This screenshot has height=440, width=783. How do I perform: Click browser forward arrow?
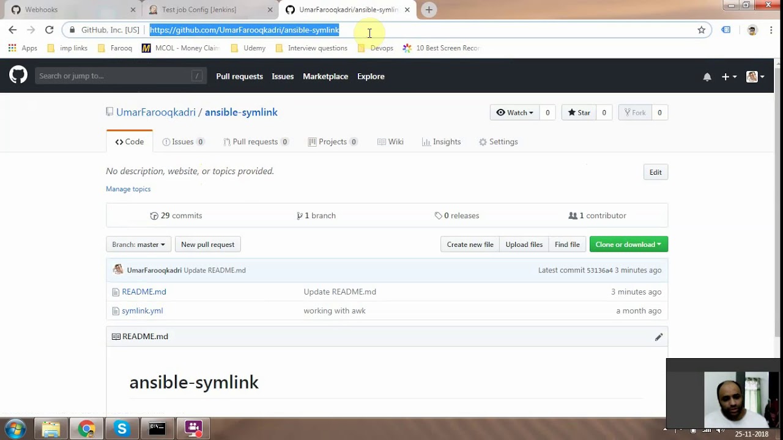[31, 29]
